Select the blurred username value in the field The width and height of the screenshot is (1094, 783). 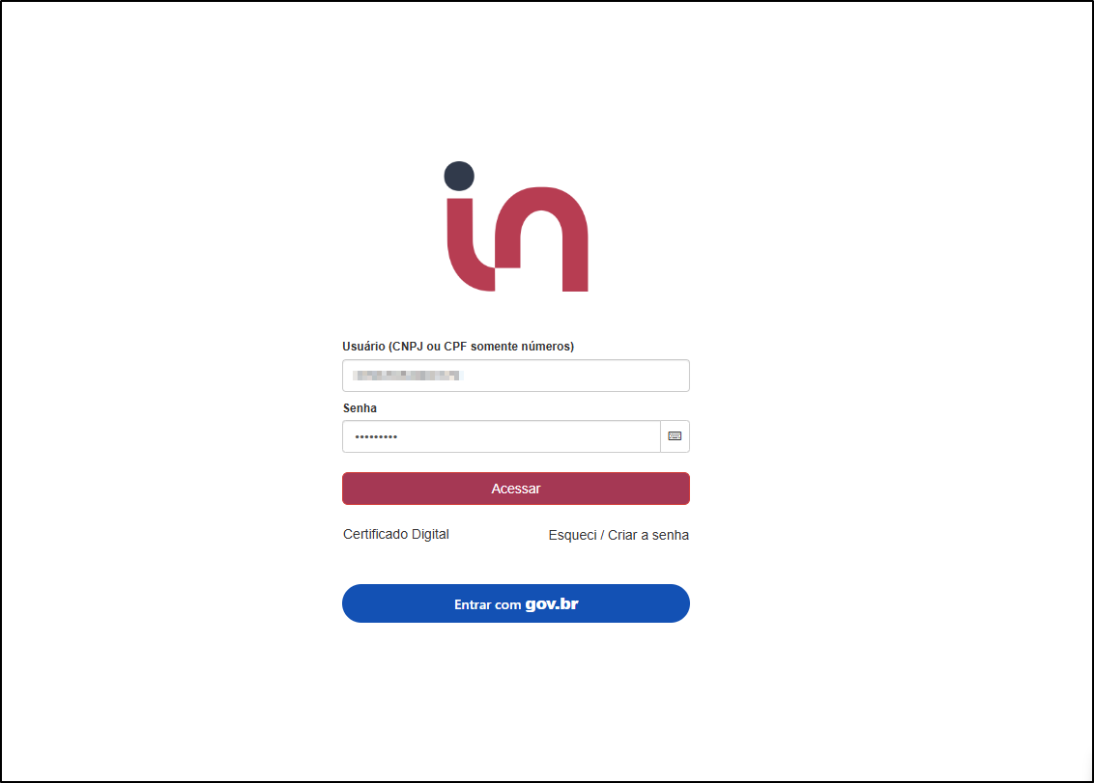tap(407, 376)
